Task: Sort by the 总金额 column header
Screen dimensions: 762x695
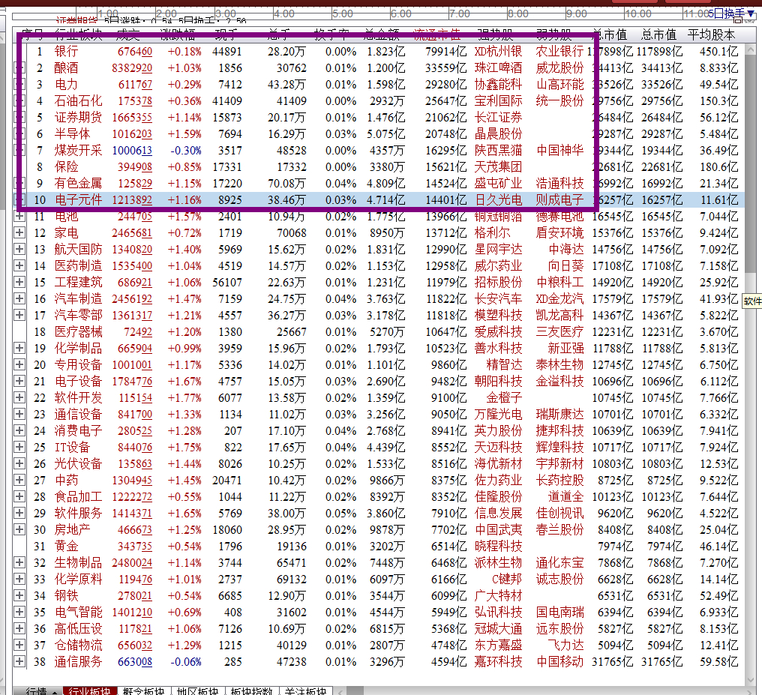Action: coord(381,34)
